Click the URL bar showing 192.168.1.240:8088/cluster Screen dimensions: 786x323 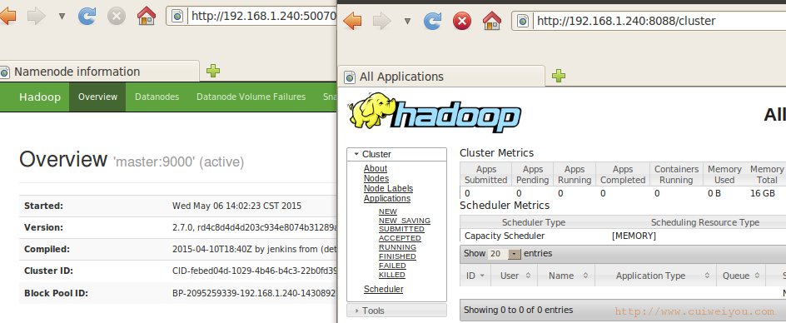649,21
